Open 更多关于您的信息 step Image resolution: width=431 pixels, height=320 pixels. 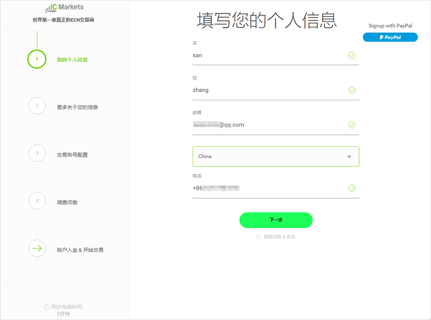point(77,107)
